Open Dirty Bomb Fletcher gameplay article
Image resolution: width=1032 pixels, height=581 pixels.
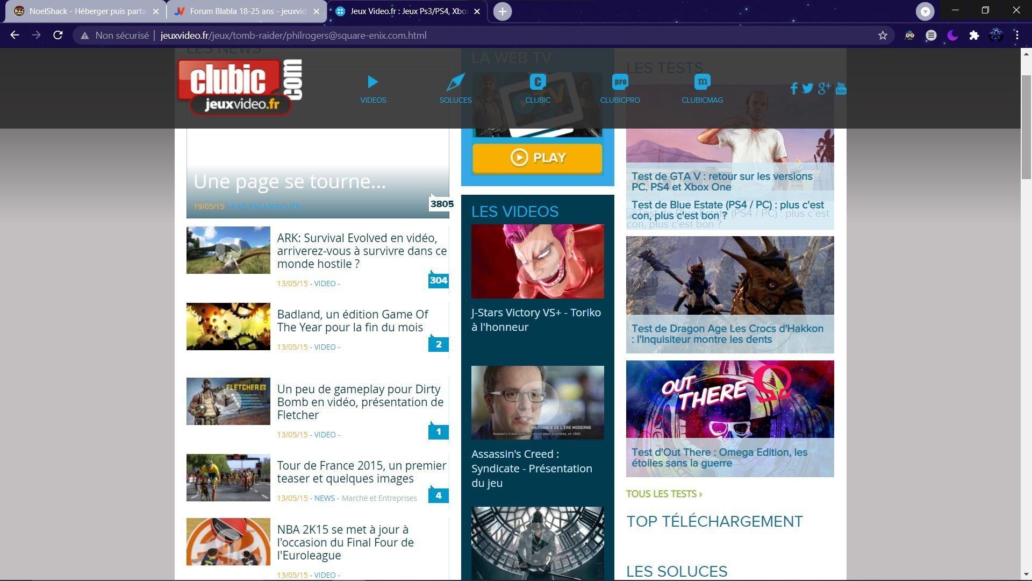[x=360, y=402]
